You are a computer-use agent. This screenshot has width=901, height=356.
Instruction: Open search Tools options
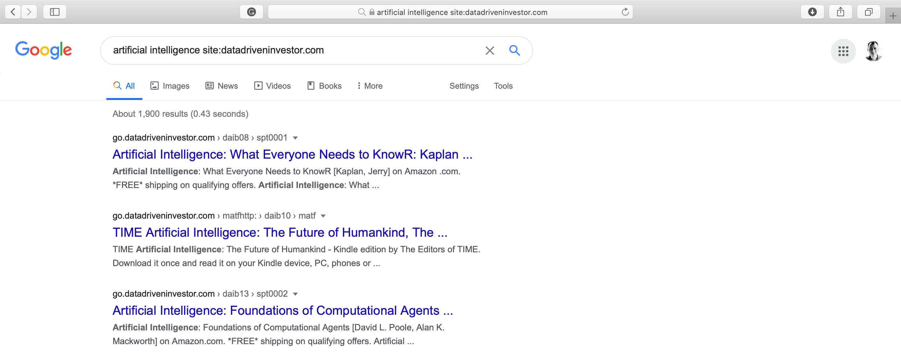pyautogui.click(x=503, y=86)
